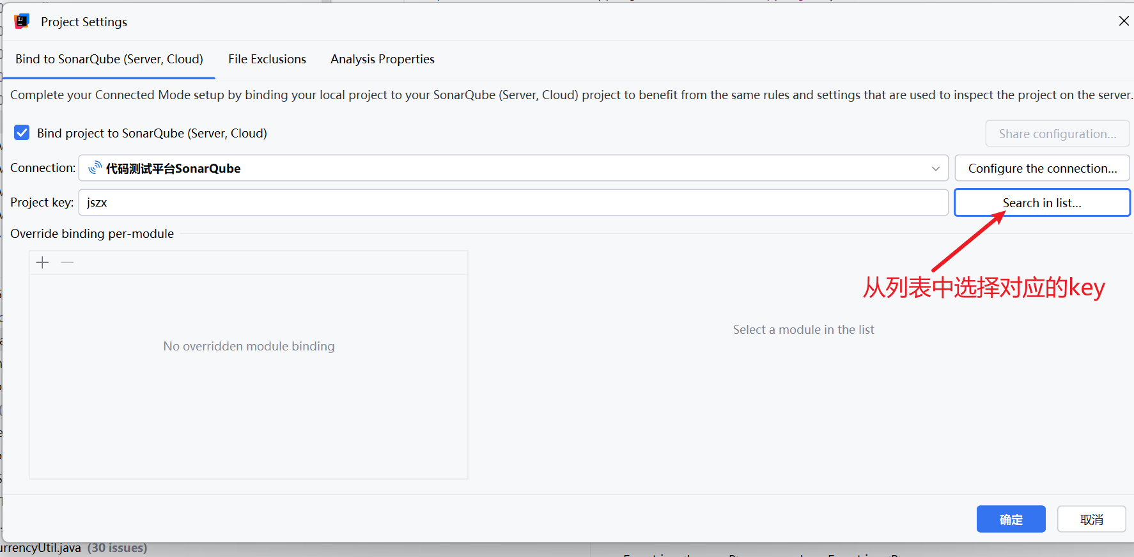Close the Project Settings dialog

[x=1124, y=21]
